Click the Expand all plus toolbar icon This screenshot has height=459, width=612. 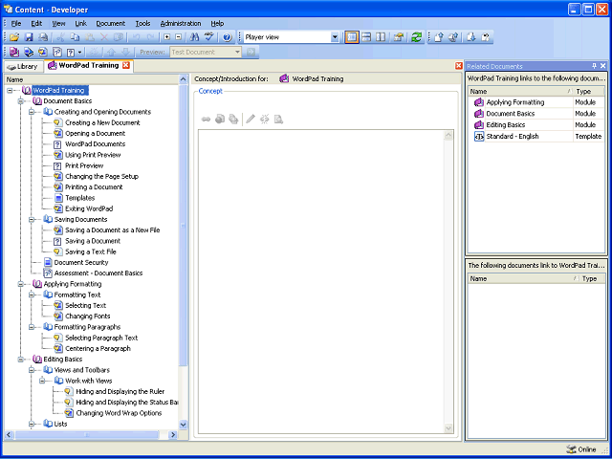pos(167,37)
